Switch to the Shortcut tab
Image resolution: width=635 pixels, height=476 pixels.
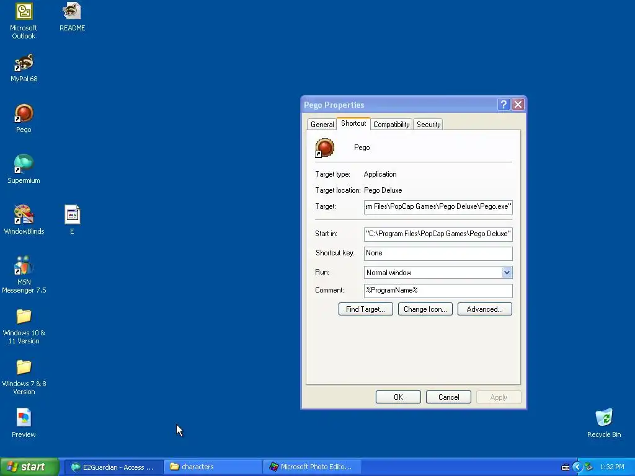(353, 123)
